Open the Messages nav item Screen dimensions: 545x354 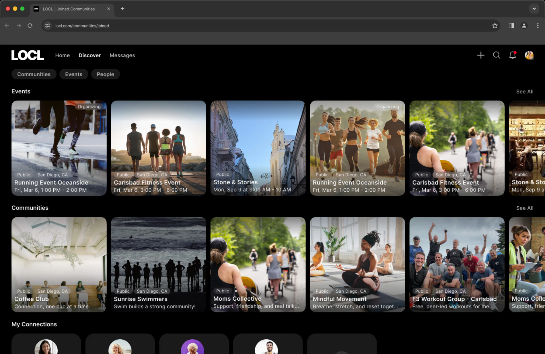click(x=122, y=55)
